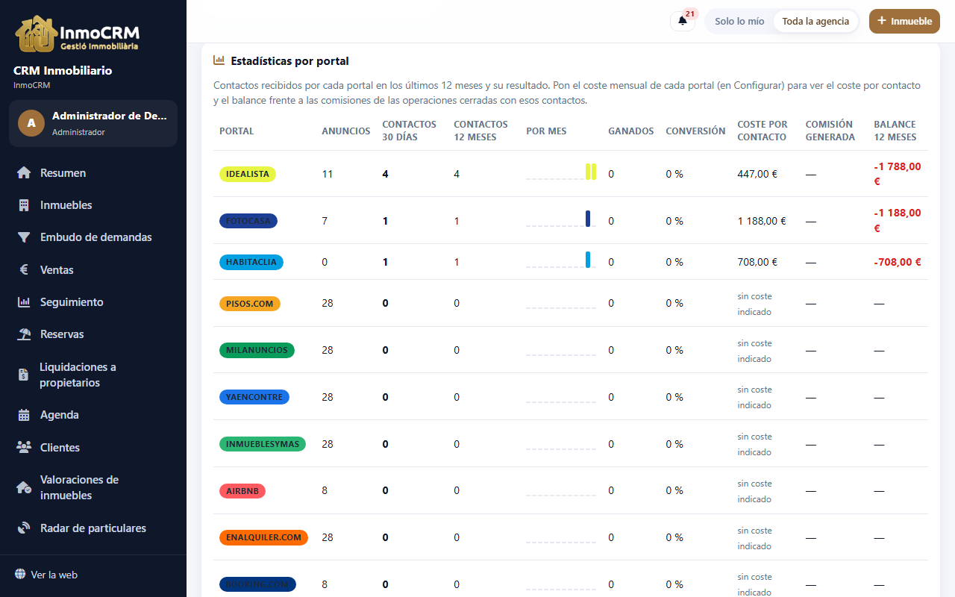The height and width of the screenshot is (597, 955).
Task: Select the beach umbrella Reservas icon
Action: [24, 334]
